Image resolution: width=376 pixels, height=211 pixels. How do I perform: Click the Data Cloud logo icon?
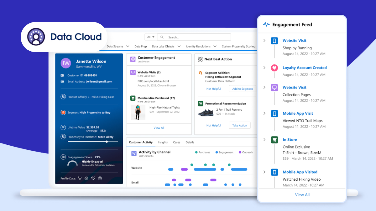pyautogui.click(x=36, y=37)
